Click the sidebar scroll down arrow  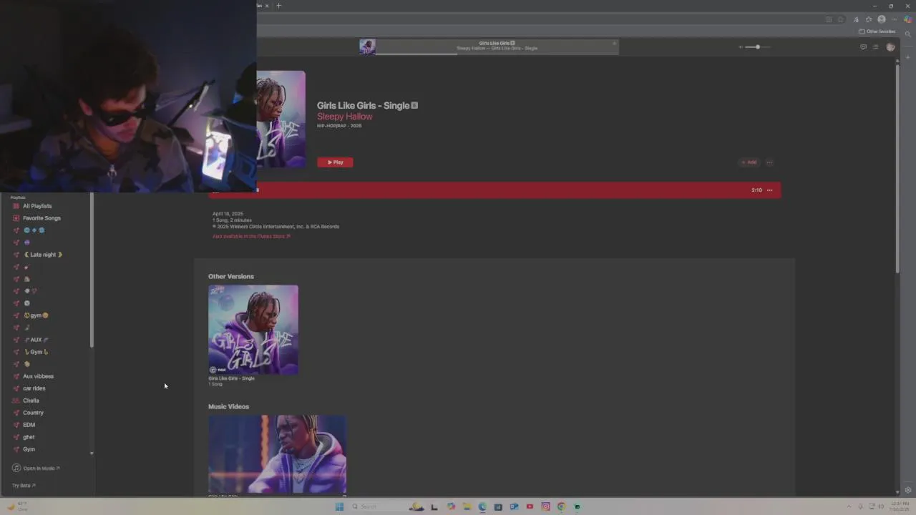click(x=92, y=453)
